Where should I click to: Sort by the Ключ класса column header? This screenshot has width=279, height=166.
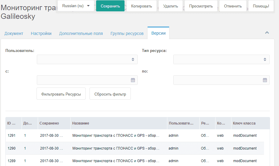251,123
